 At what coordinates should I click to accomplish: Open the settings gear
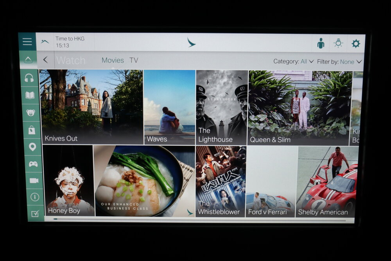tap(355, 43)
